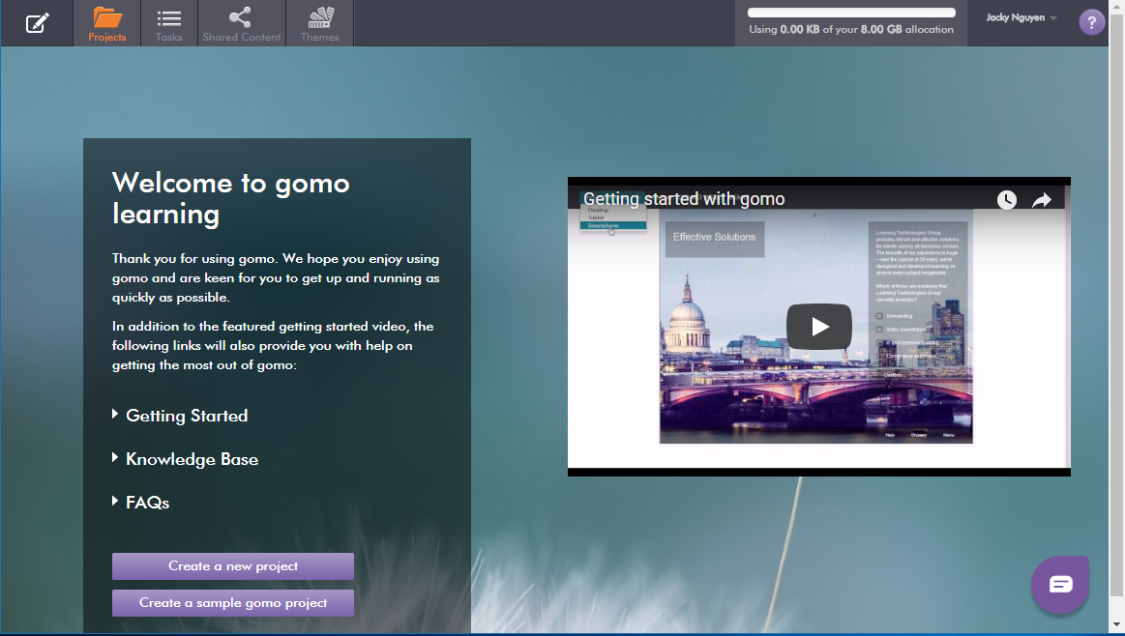
Task: Click the Create a sample gomo project button
Action: 232,602
